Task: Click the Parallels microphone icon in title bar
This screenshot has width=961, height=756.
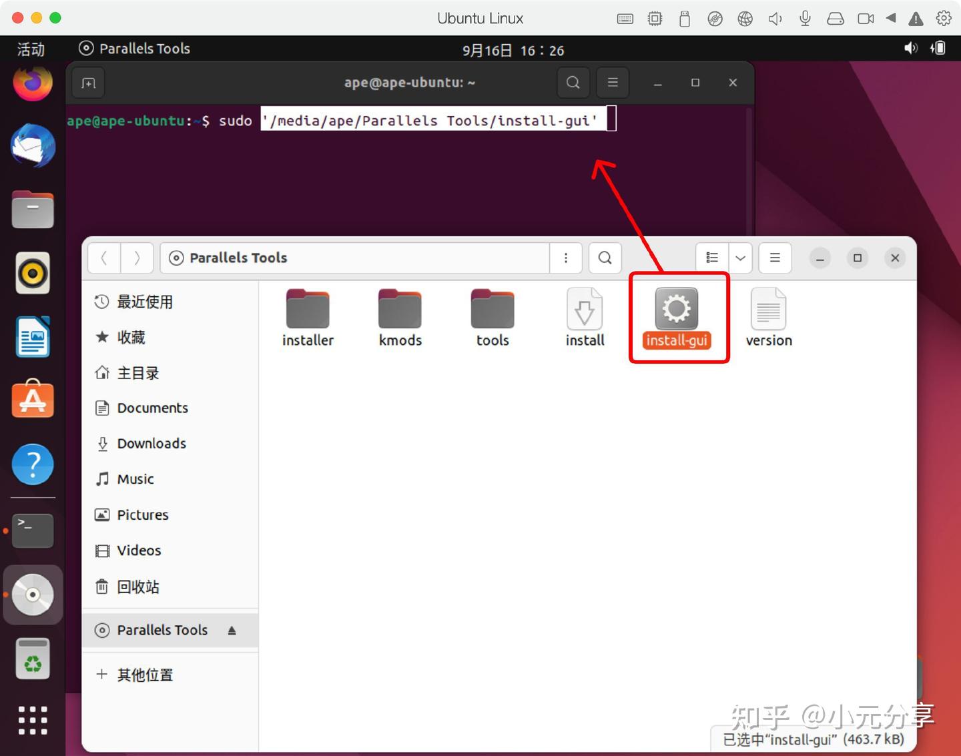Action: pos(805,18)
